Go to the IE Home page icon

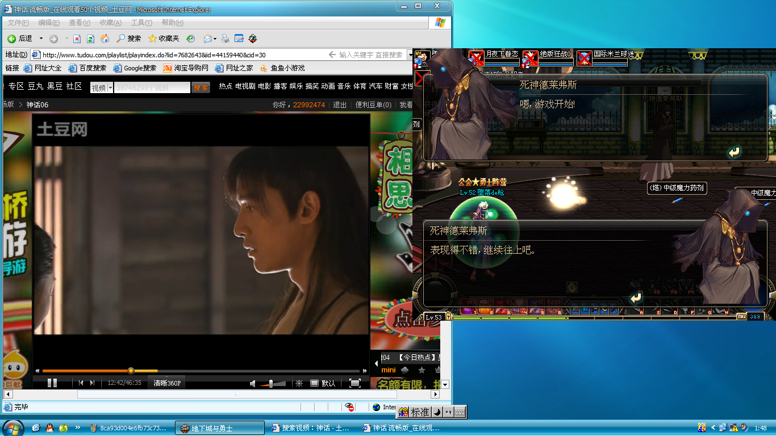point(105,39)
